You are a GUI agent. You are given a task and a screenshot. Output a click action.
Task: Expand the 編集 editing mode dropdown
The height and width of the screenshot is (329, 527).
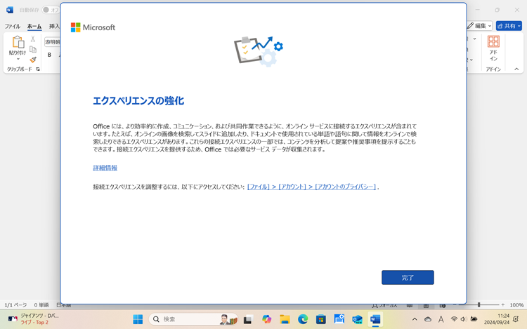480,26
